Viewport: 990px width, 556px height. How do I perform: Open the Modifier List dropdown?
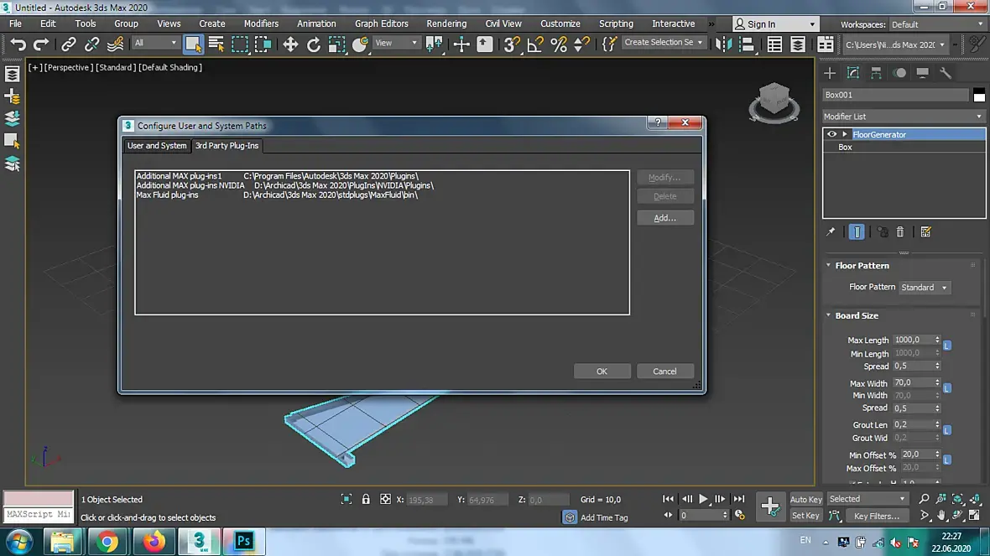[903, 117]
